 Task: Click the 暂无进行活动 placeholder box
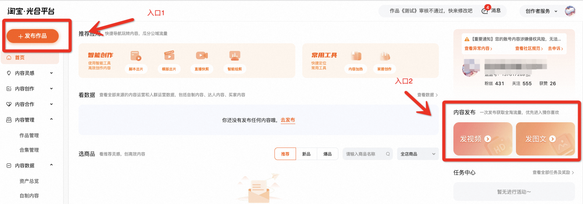[x=514, y=192]
